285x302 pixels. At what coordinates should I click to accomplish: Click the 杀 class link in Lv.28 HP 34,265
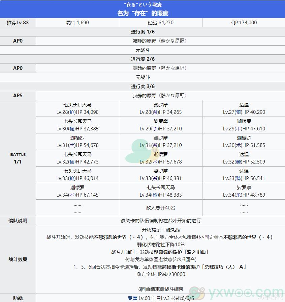click(155, 112)
